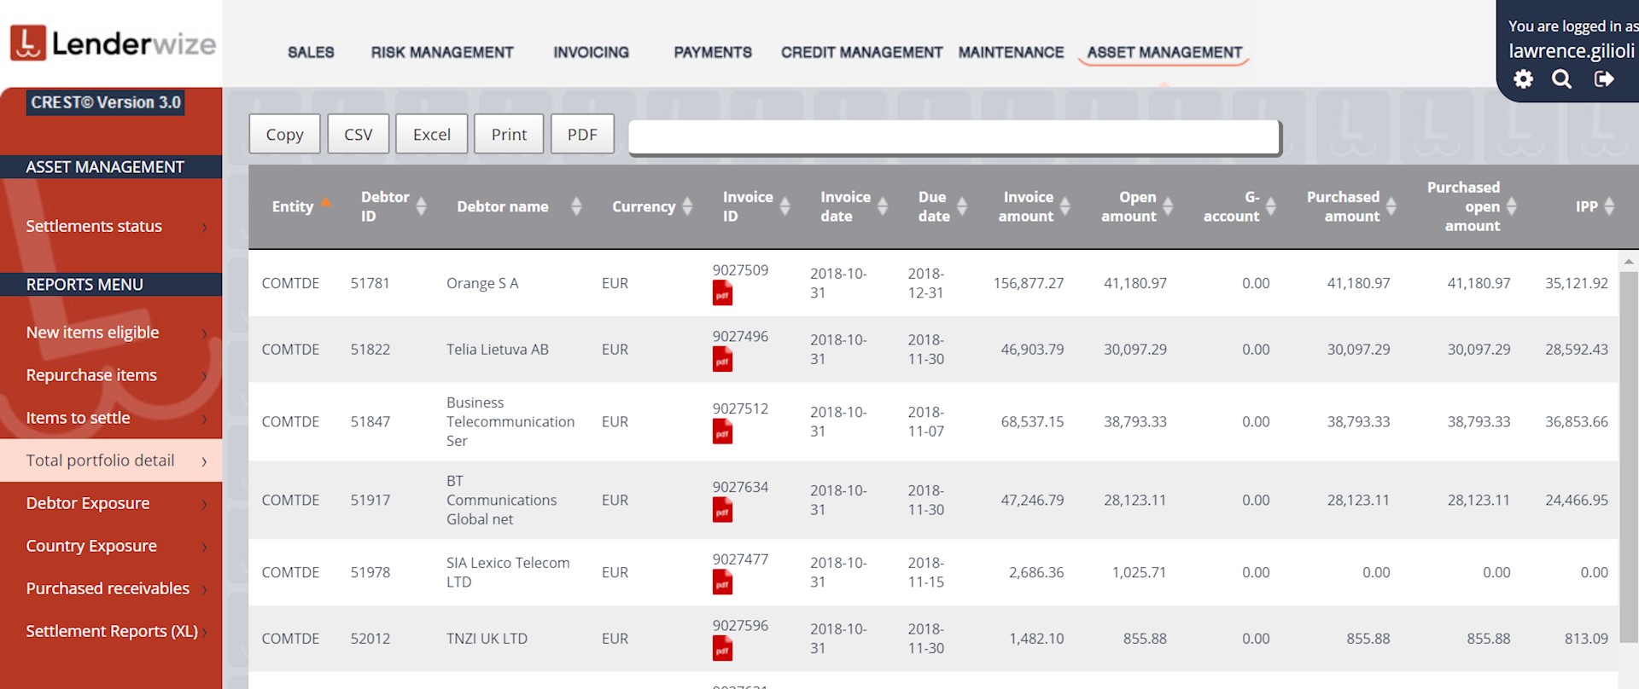This screenshot has width=1639, height=689.
Task: Open PDF icon for invoice 9027496
Action: [722, 359]
